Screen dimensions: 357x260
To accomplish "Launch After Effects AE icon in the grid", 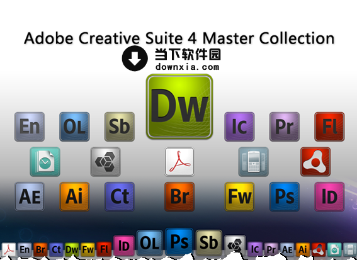I will click(x=30, y=196).
